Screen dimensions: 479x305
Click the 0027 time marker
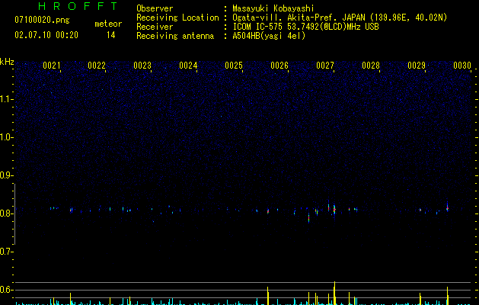[325, 66]
